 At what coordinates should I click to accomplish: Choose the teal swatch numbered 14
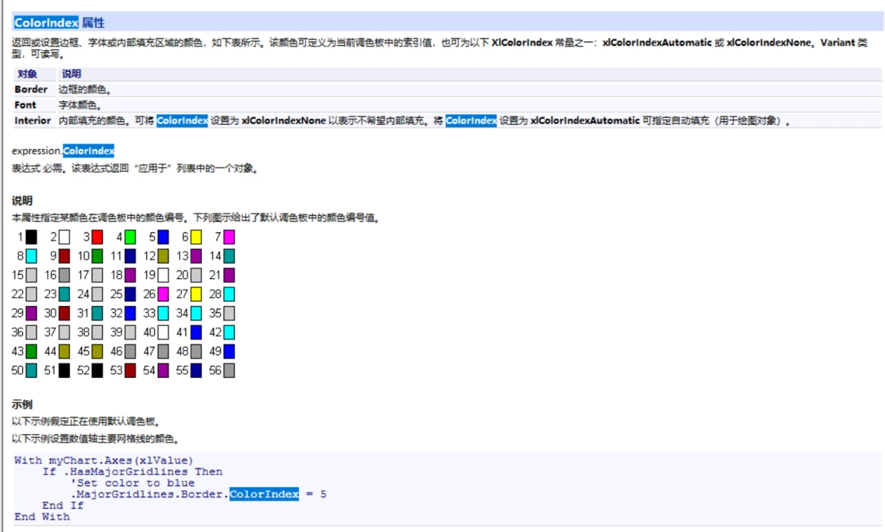click(x=229, y=256)
